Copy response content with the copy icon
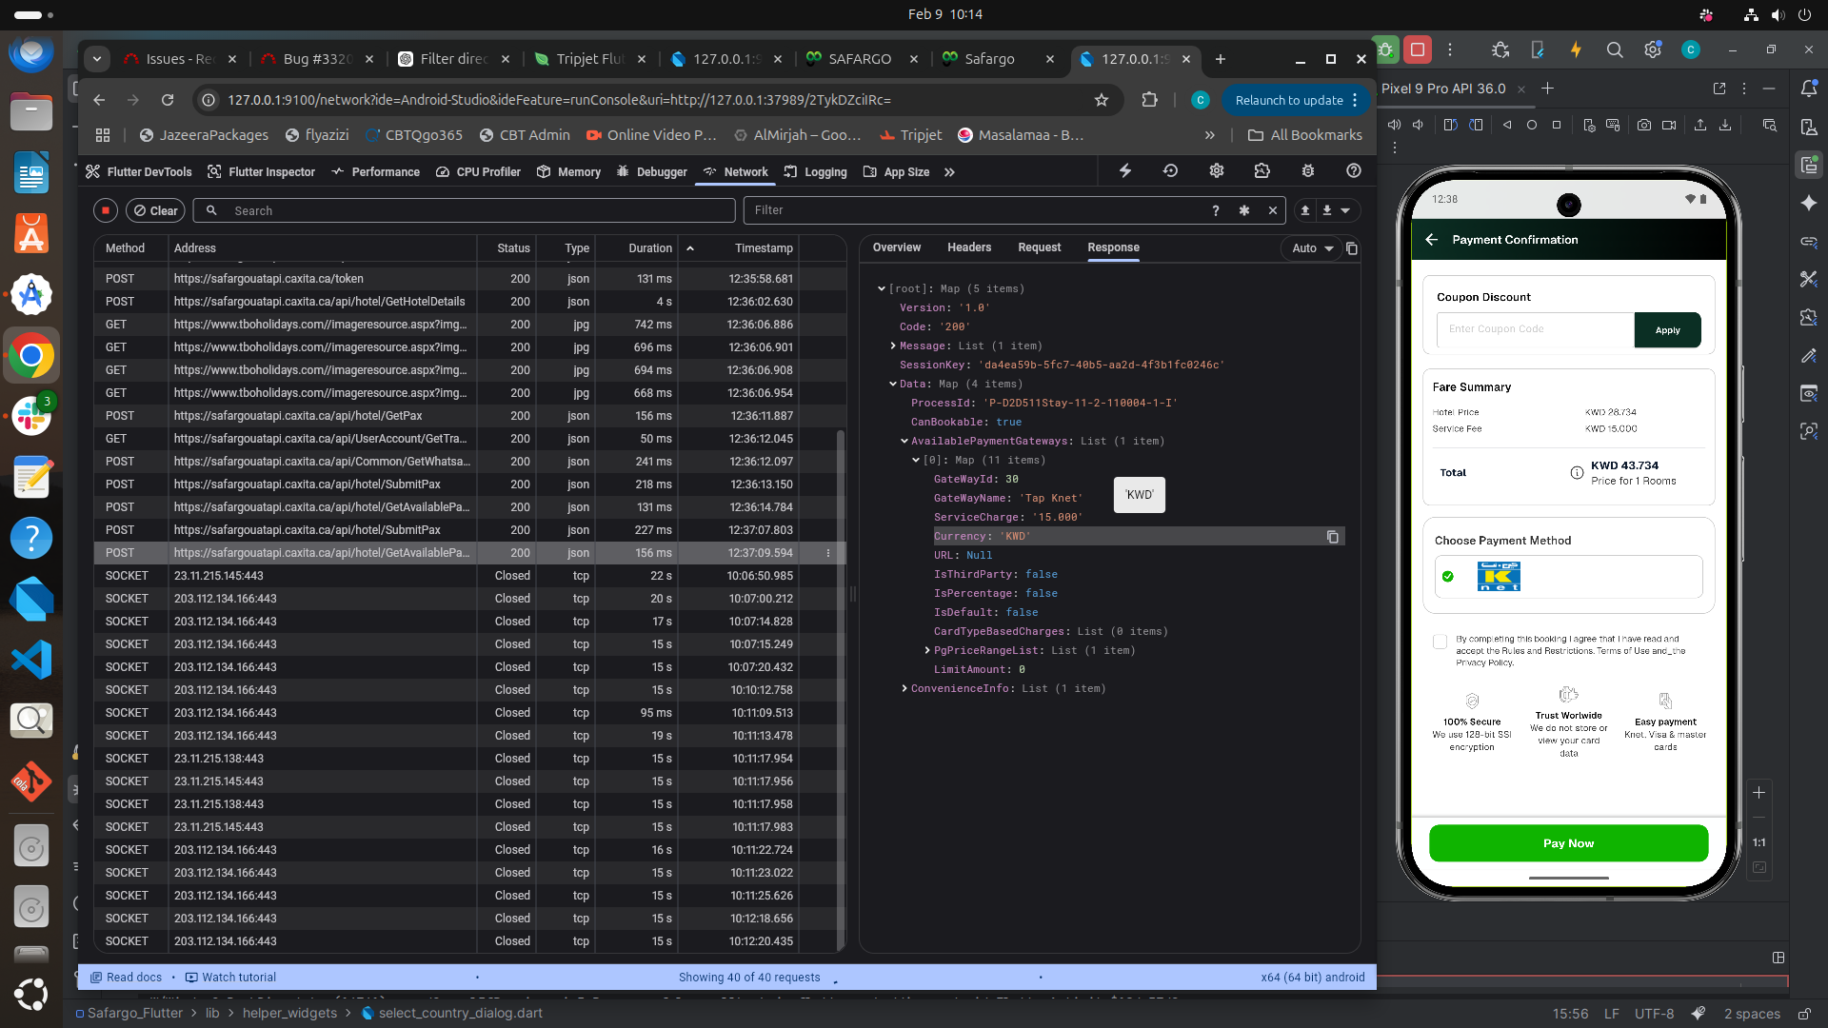 click(1352, 248)
